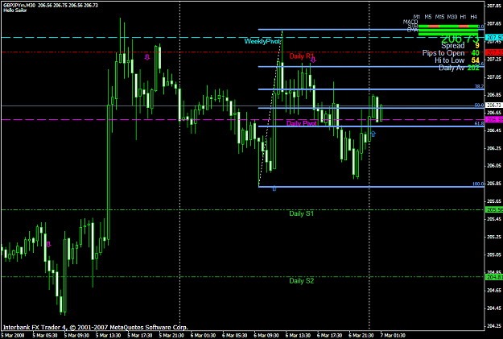Image resolution: width=503 pixels, height=339 pixels.
Task: Click the 7 Mar 01:30 time label
Action: click(394, 336)
